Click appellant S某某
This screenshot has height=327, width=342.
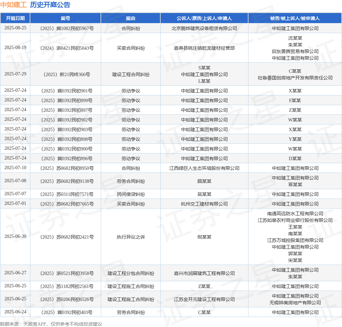coord(204,68)
